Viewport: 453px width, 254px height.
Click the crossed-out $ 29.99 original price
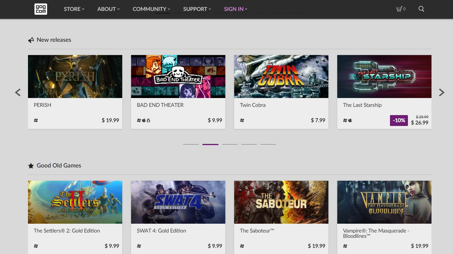click(x=422, y=117)
